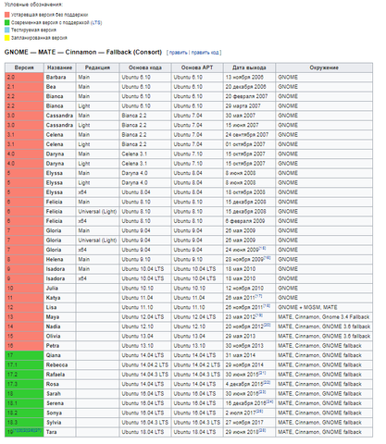Click the "20 февраля 2007" release date
Viewport: 386px width, 444px height.
pyautogui.click(x=246, y=96)
